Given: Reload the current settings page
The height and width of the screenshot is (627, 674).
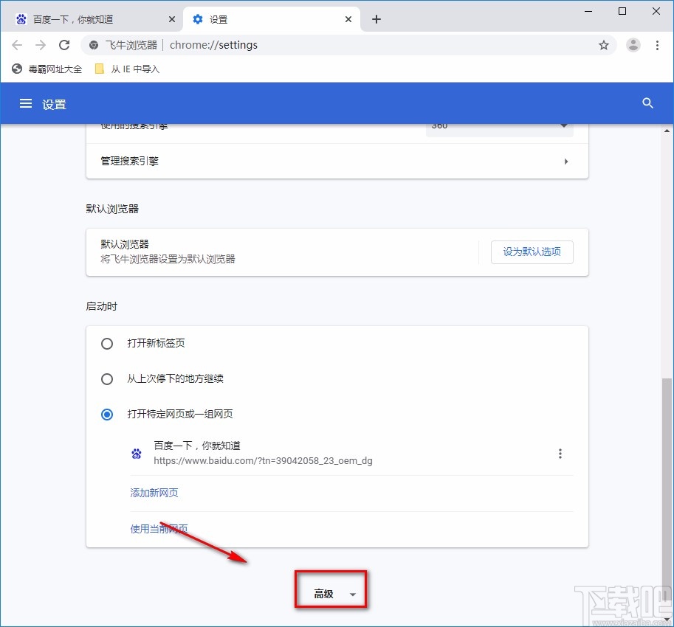Looking at the screenshot, I should tap(64, 45).
